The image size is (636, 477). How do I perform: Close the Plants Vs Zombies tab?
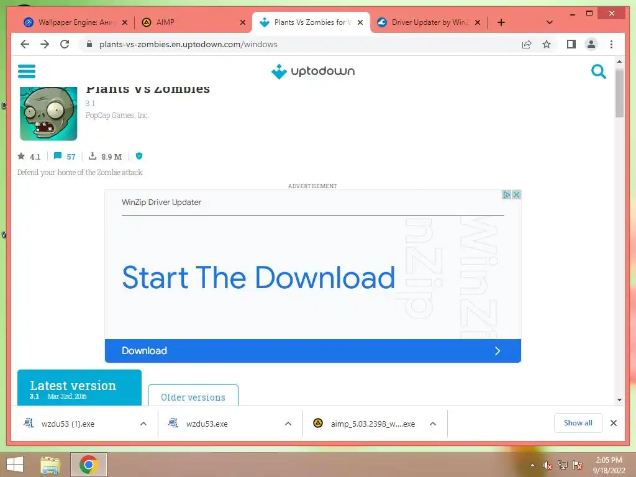[x=360, y=22]
